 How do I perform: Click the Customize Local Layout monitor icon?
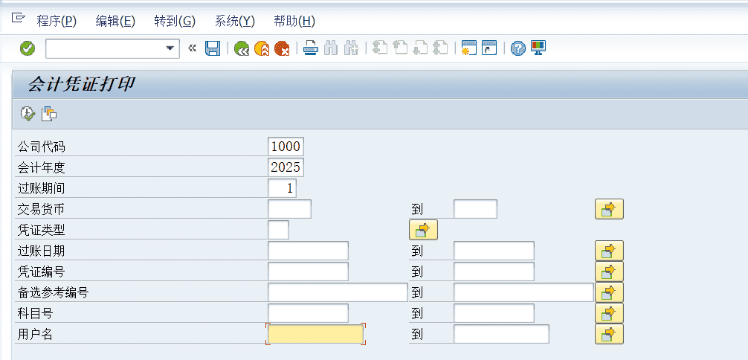pyautogui.click(x=538, y=48)
